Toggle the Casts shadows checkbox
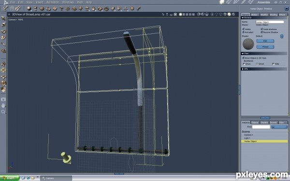Image resolution: width=290 pixels, height=181 pixels. [x=261, y=29]
